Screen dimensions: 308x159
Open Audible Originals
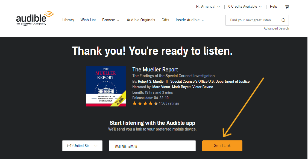tap(141, 20)
